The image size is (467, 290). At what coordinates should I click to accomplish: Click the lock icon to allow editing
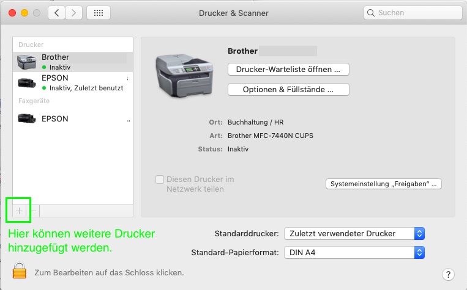click(20, 271)
